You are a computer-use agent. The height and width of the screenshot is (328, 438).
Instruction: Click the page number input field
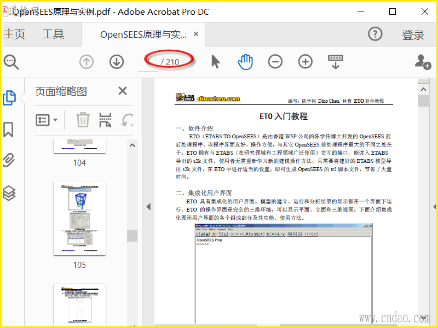point(148,62)
